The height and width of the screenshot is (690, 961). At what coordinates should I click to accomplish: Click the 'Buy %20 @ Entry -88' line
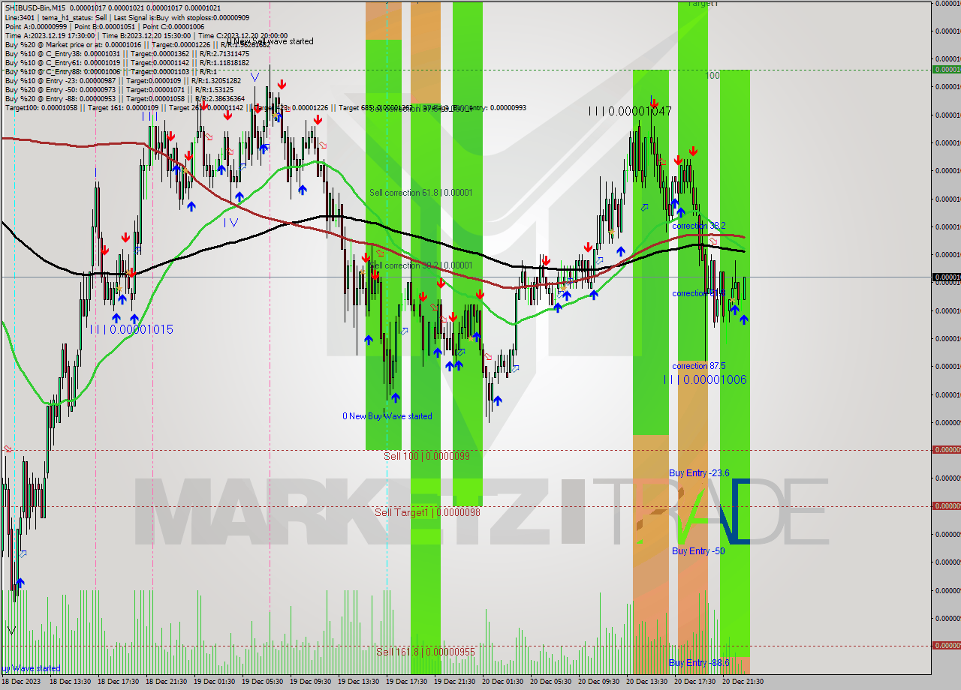[x=125, y=98]
